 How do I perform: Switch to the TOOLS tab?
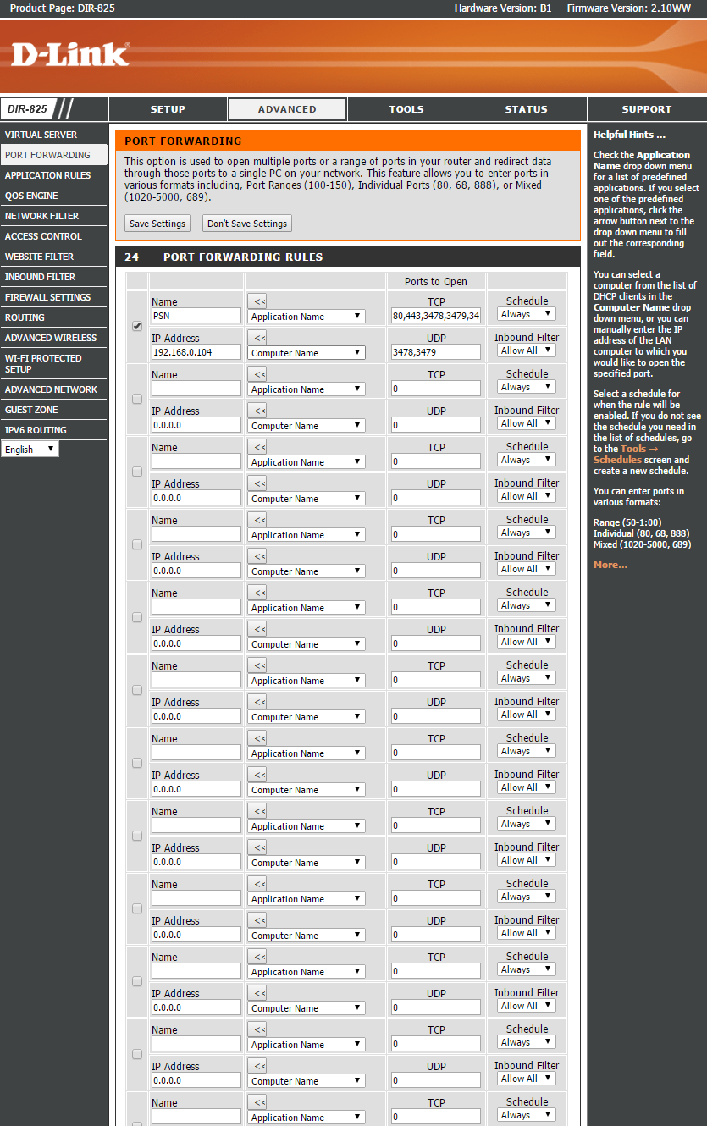point(406,109)
